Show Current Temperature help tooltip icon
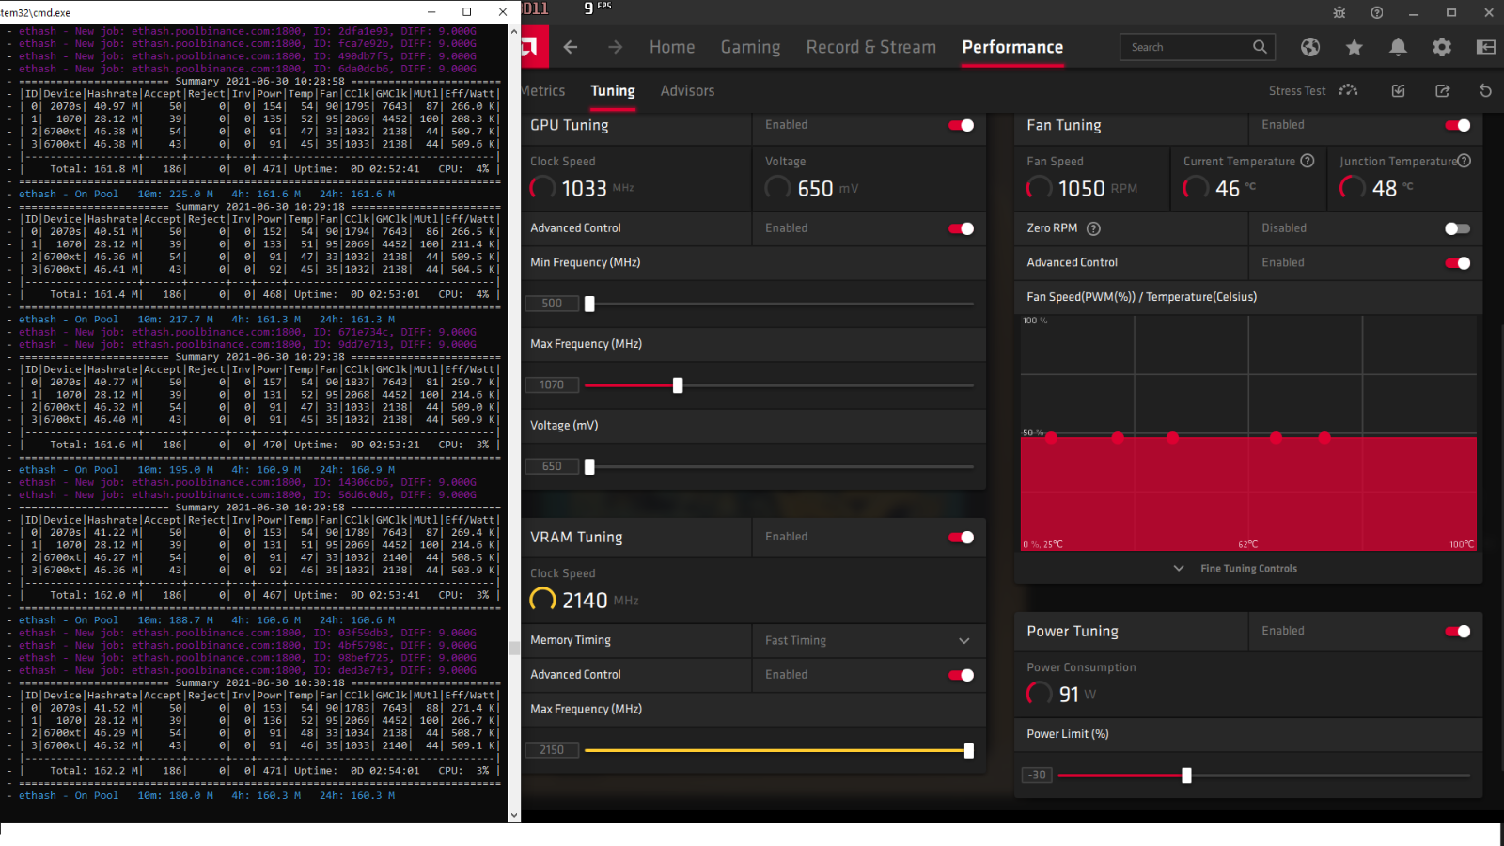Screen dimensions: 1504x846 (x=1307, y=161)
